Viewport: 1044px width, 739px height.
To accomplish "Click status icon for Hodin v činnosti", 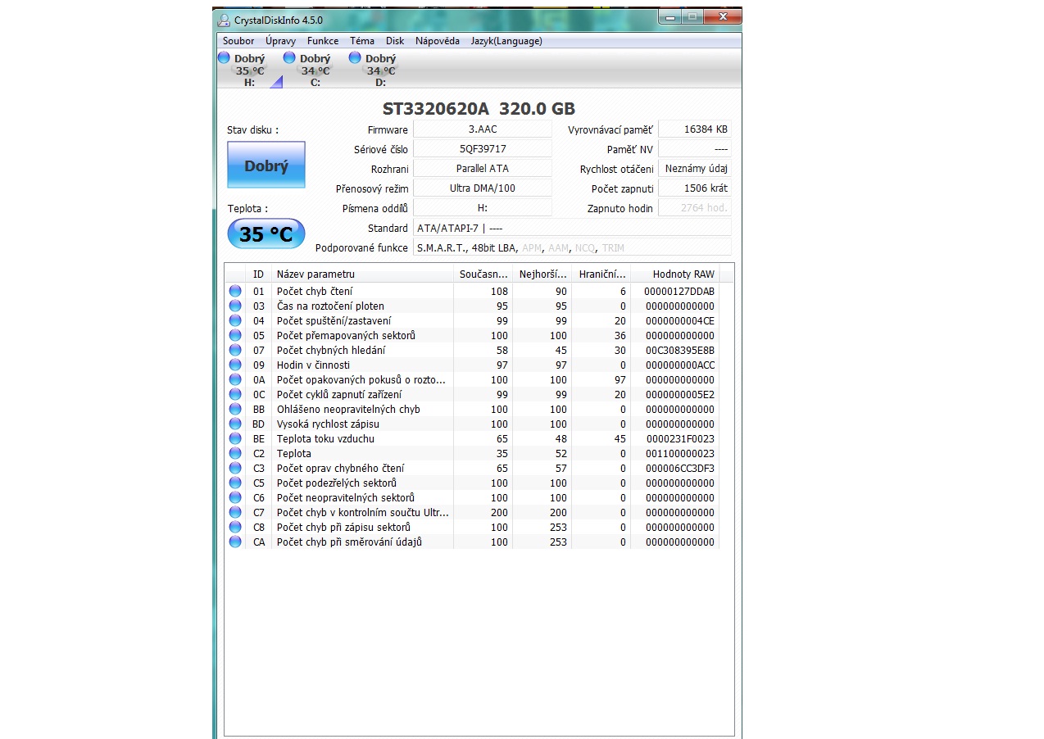I will (235, 365).
